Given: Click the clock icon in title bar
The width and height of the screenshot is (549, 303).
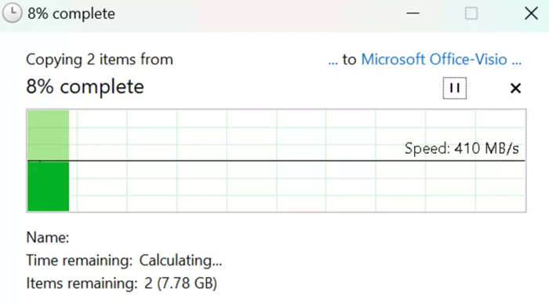Looking at the screenshot, I should (13, 13).
